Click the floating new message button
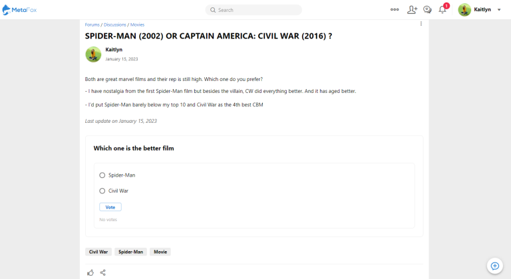The image size is (511, 279). click(495, 266)
